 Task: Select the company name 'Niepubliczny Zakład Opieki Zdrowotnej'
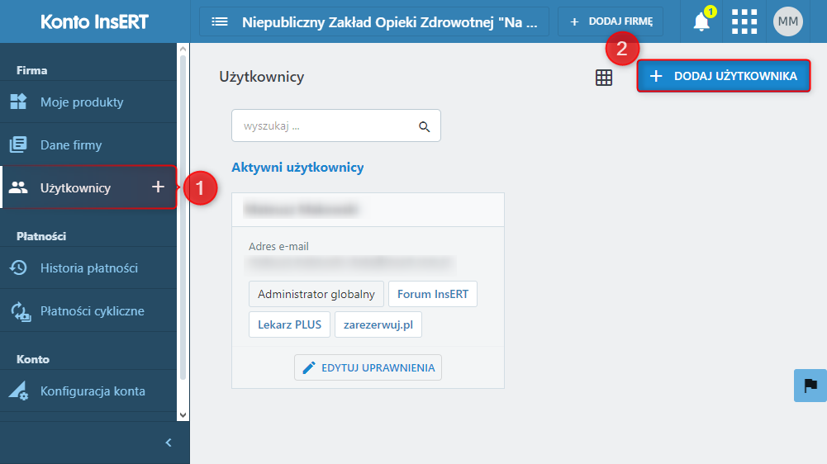coord(390,22)
